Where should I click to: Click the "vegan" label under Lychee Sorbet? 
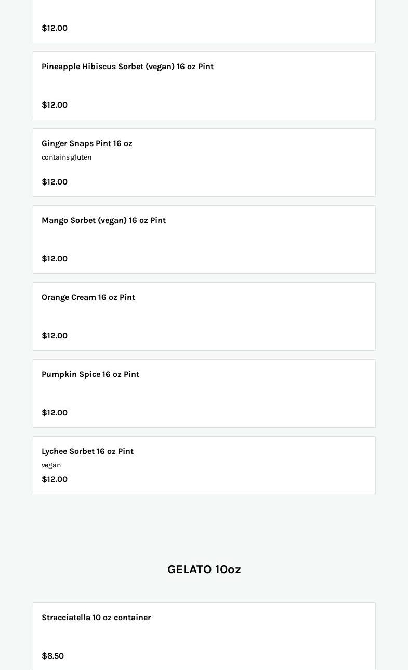51,465
